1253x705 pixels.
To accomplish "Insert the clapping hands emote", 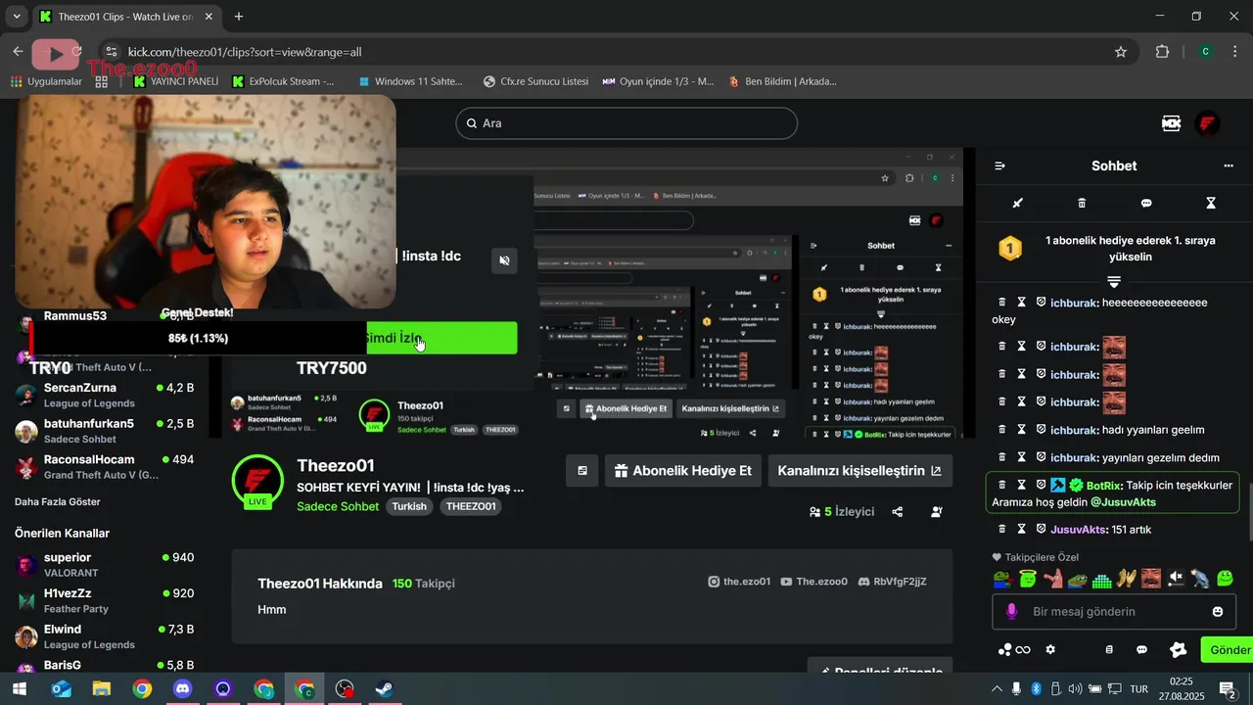I will point(1127,579).
